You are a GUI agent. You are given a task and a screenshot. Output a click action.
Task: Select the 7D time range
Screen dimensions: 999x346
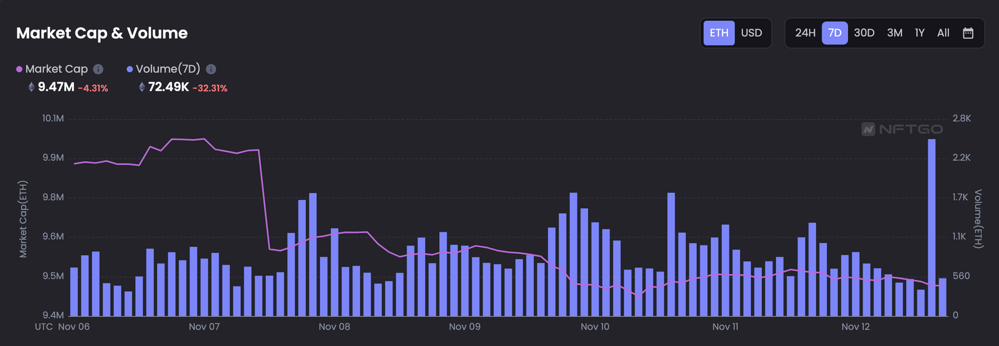[835, 33]
